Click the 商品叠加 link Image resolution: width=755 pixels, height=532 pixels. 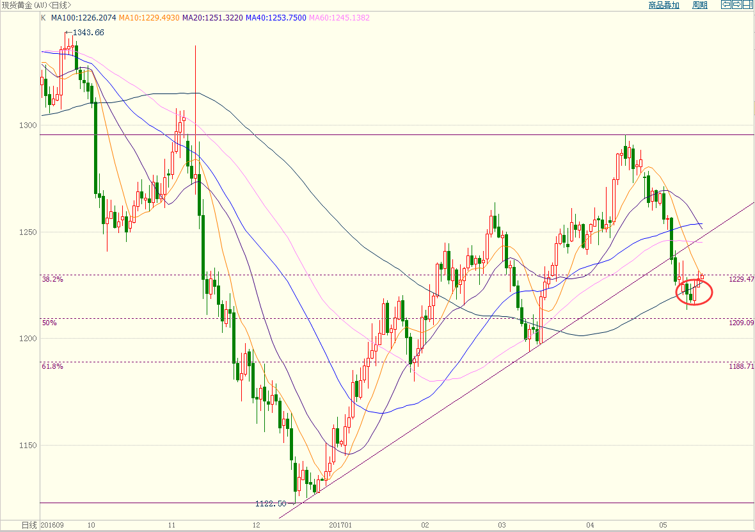[664, 5]
